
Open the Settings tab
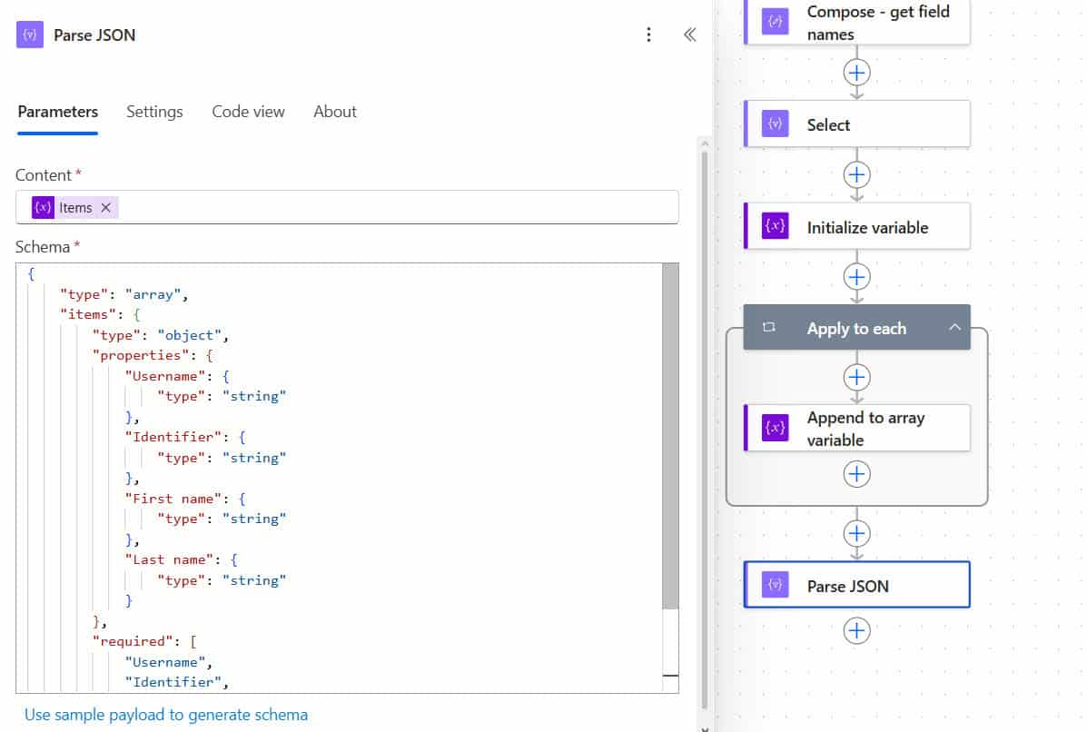pos(154,112)
